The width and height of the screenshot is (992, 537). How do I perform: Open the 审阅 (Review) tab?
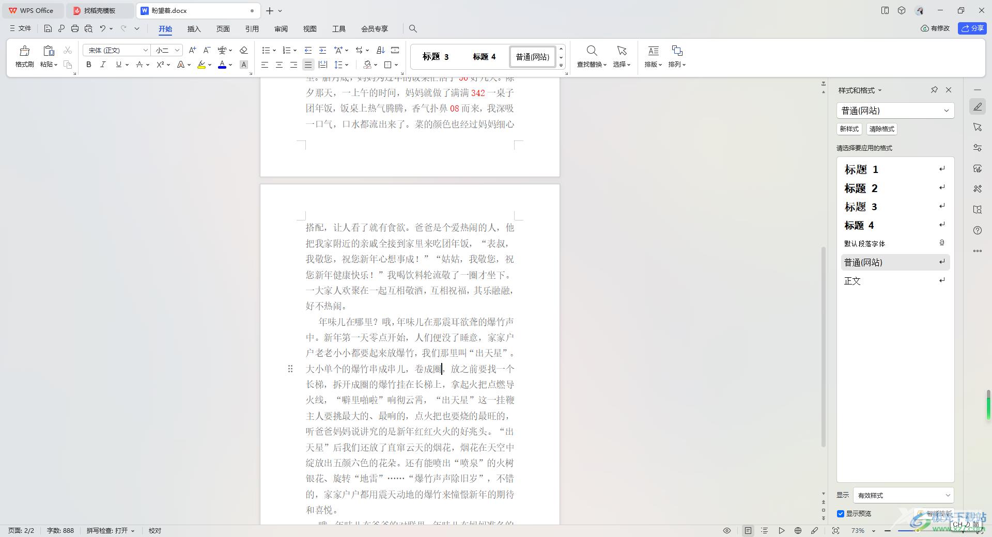point(281,29)
